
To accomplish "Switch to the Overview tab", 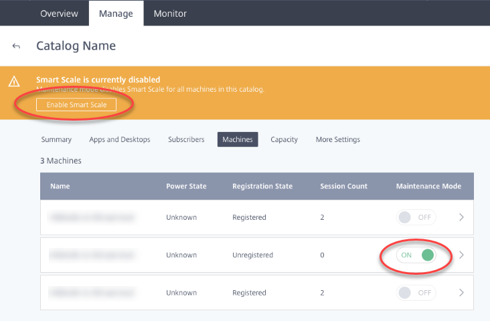I will (59, 13).
